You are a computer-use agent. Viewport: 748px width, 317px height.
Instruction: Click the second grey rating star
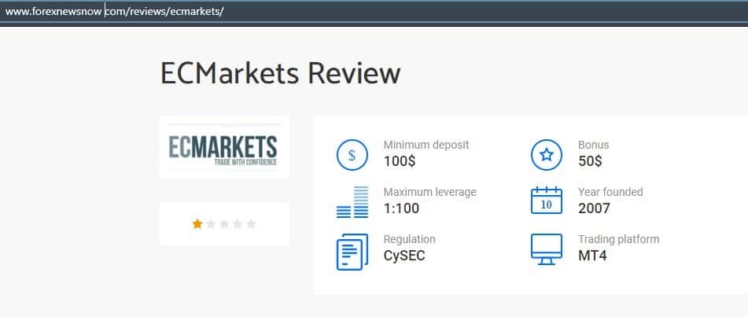coord(211,224)
